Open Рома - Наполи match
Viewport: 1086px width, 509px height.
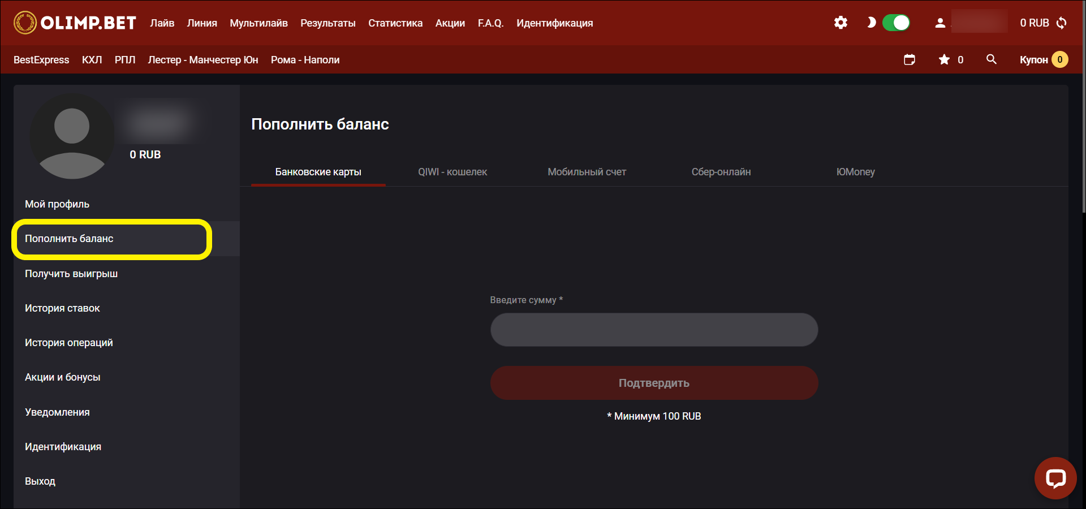point(305,60)
